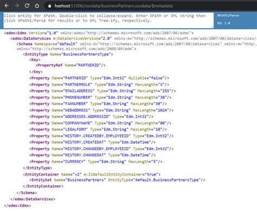Select the Property CURRENCY row
257x213 pixels.
[x=96, y=162]
